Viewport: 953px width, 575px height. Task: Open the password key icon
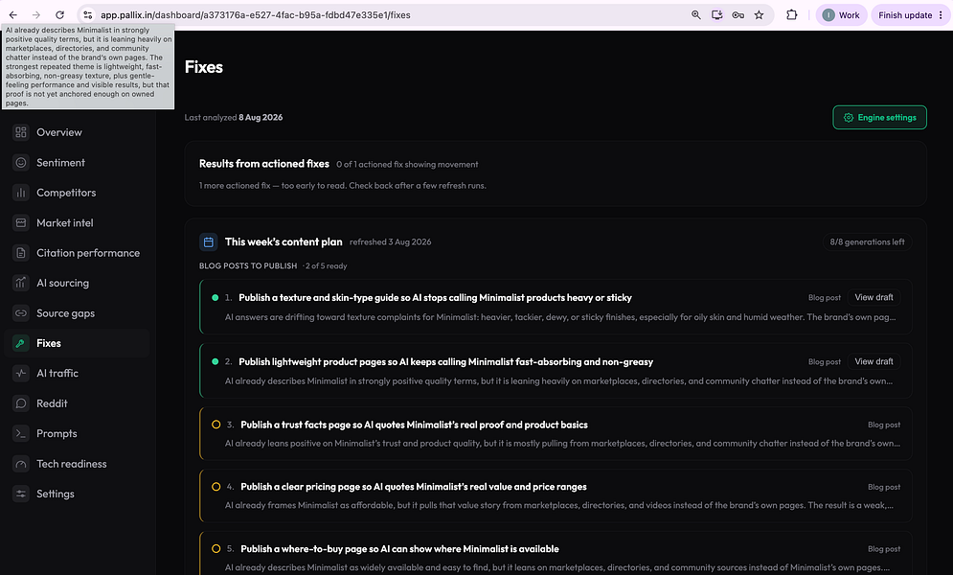click(x=737, y=15)
